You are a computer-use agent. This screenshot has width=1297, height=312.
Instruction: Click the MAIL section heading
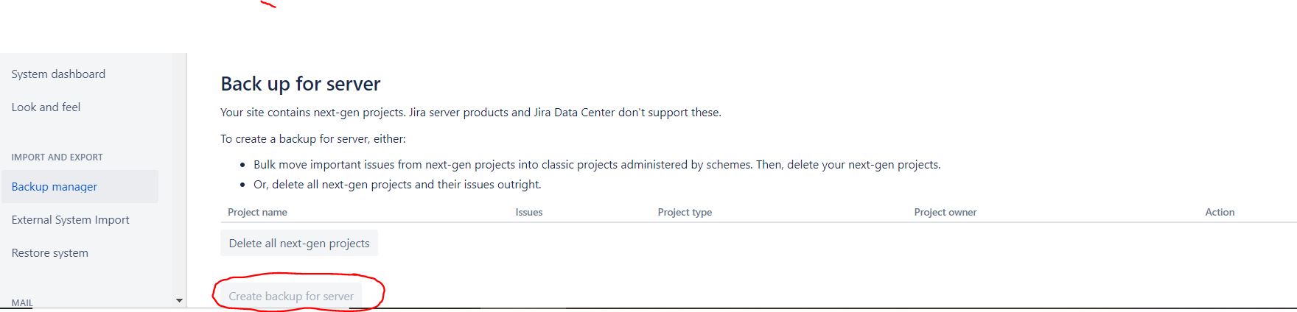click(22, 302)
